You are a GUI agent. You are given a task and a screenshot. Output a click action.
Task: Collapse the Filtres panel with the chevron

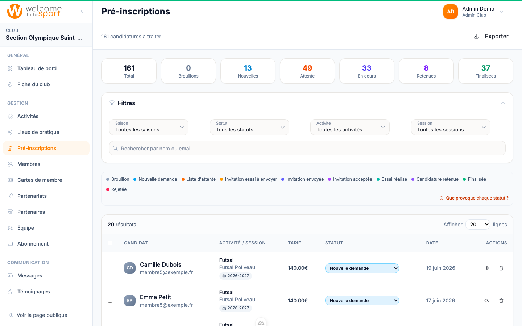(503, 103)
